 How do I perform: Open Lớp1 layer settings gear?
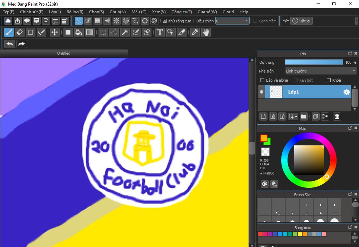click(x=347, y=92)
